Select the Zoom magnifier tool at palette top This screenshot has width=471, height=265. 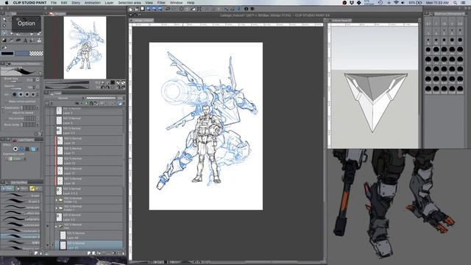[4, 19]
